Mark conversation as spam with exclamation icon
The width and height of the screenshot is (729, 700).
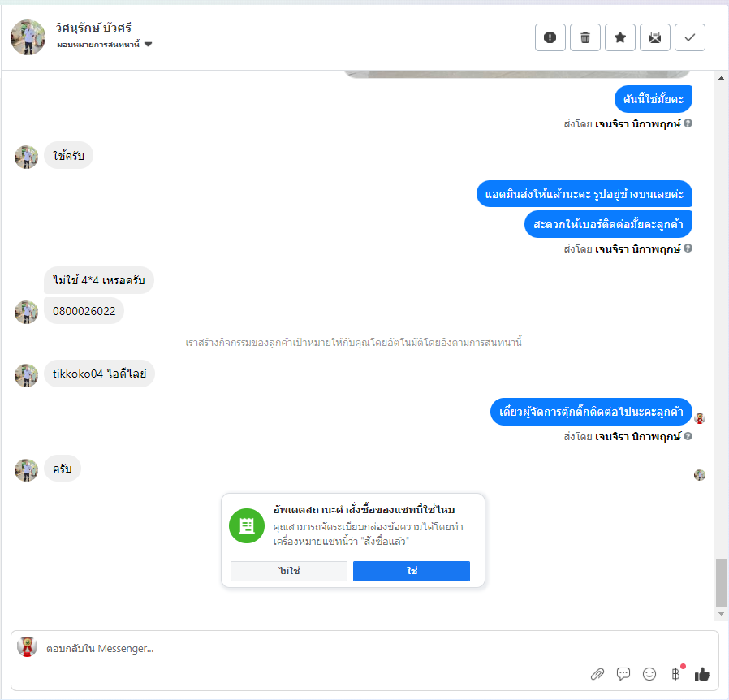point(550,37)
